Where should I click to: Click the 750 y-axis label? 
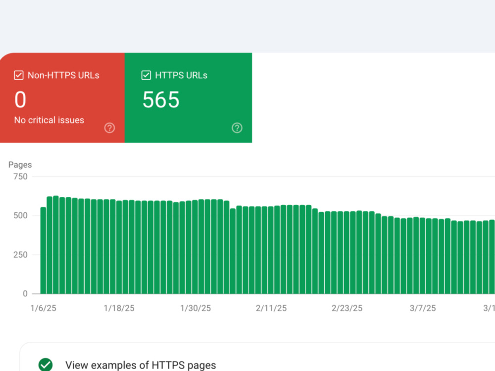coord(20,177)
